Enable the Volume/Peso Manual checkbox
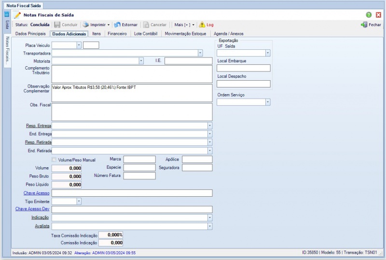 click(x=54, y=159)
